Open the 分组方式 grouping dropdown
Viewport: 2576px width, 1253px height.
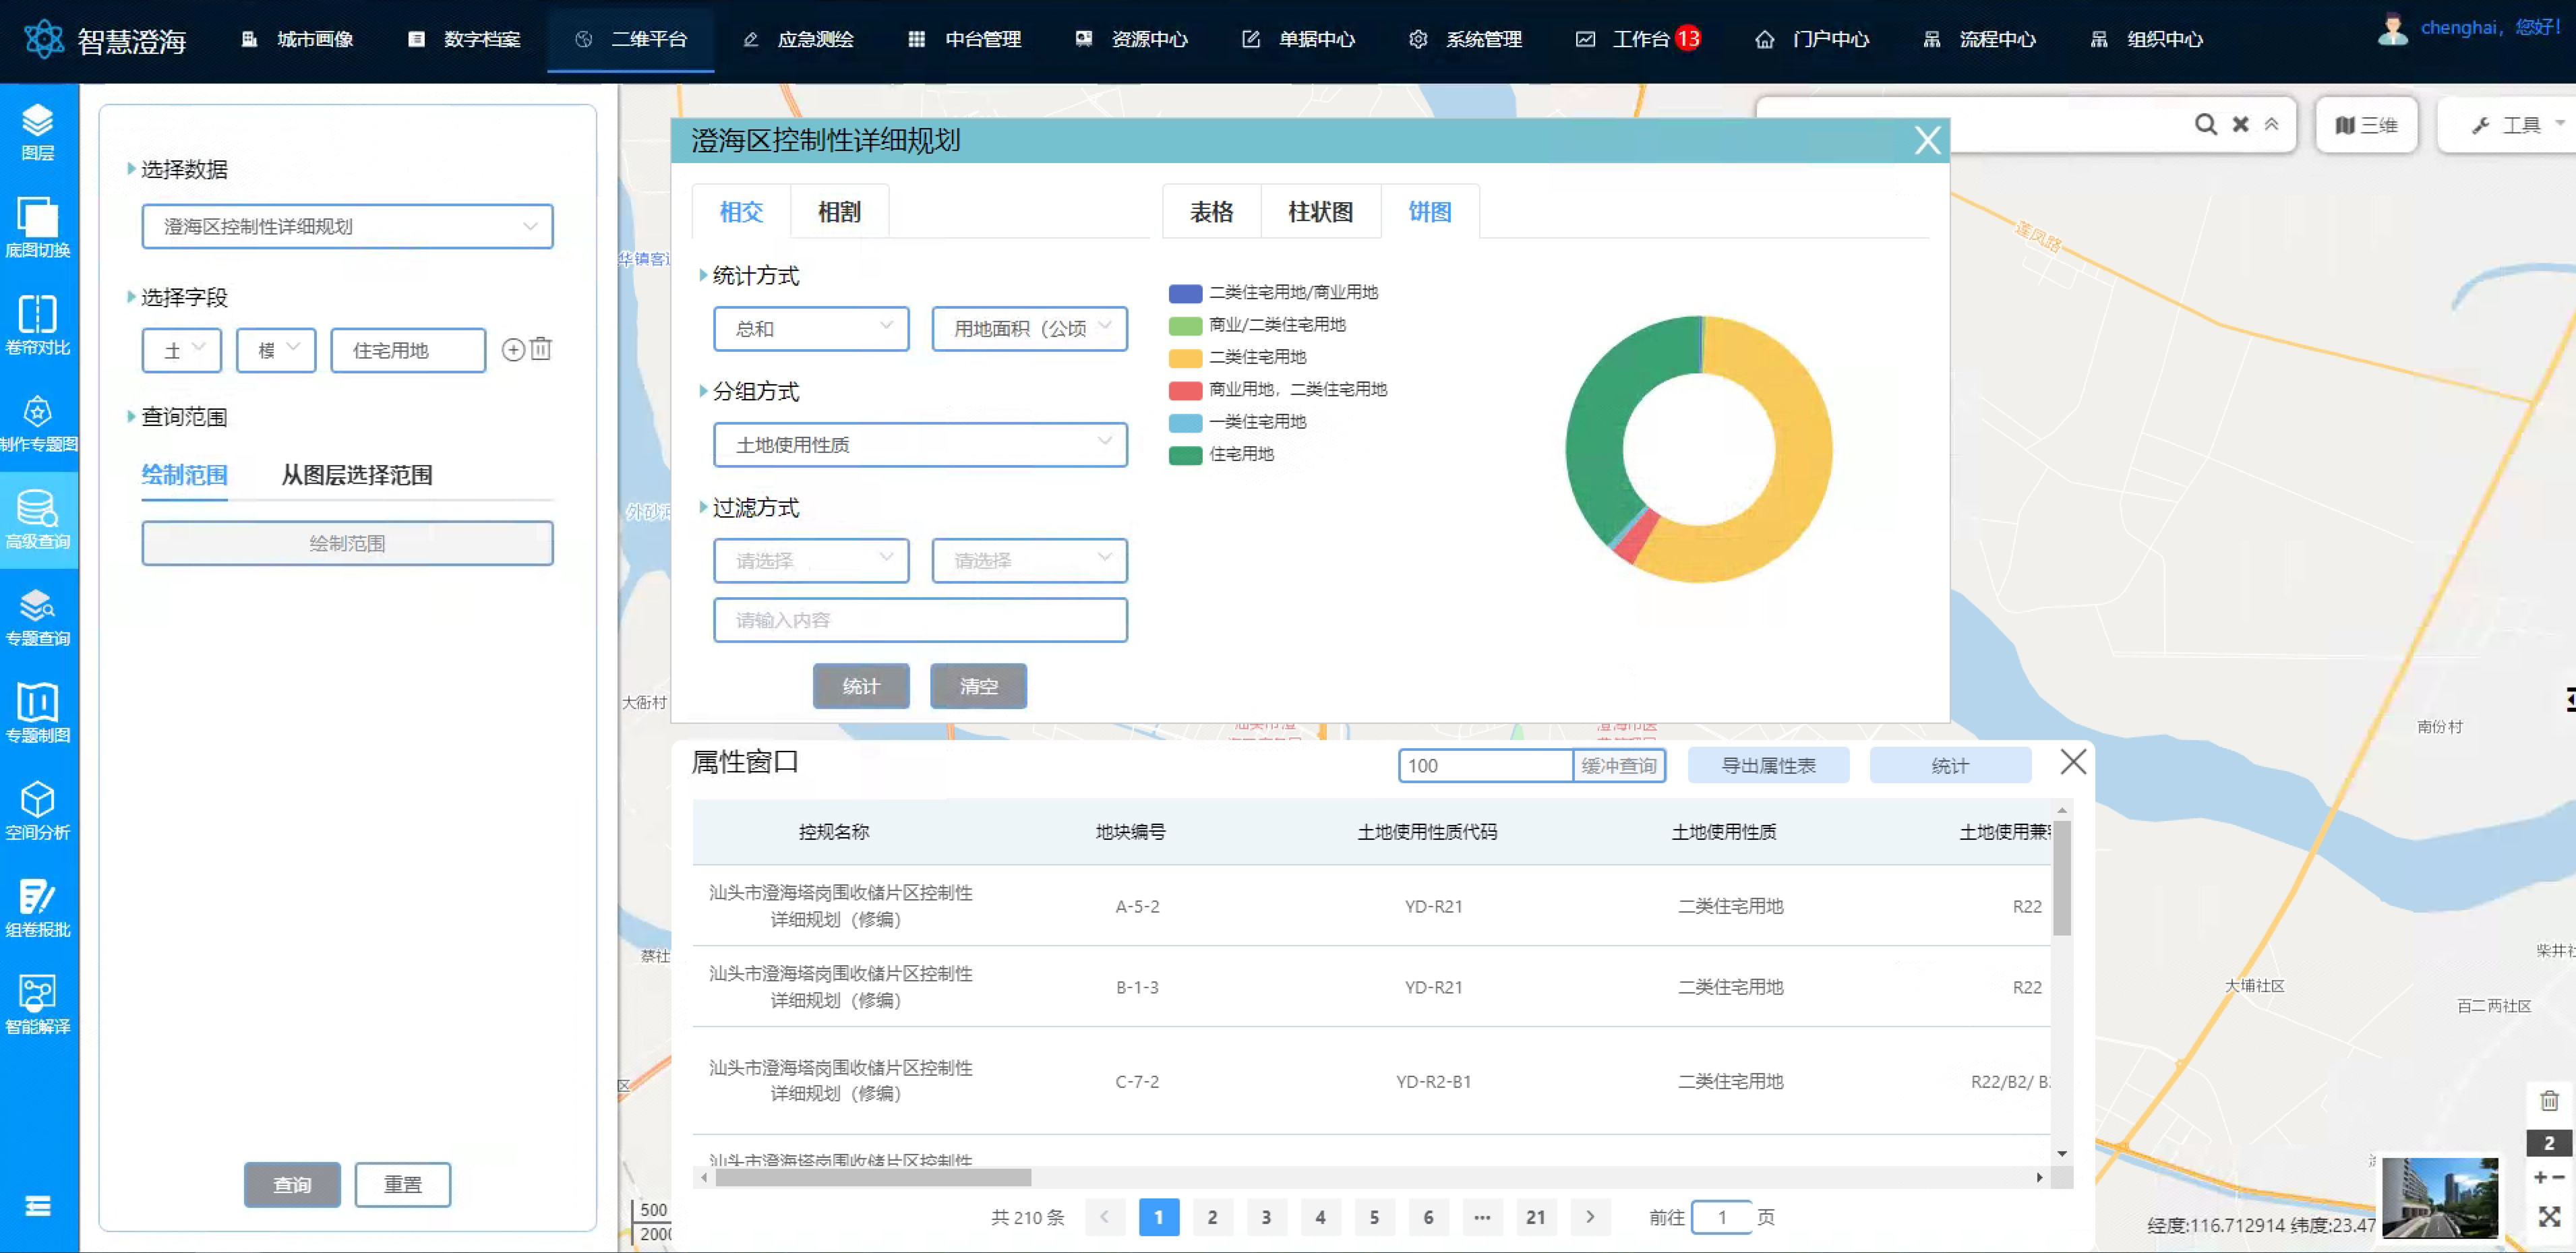click(x=919, y=444)
